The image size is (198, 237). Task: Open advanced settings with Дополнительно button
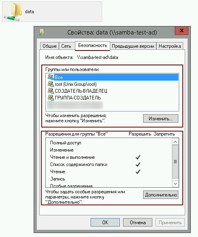(161, 195)
